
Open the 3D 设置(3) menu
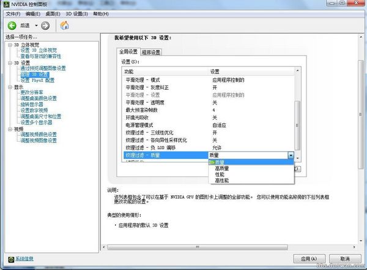(76, 14)
